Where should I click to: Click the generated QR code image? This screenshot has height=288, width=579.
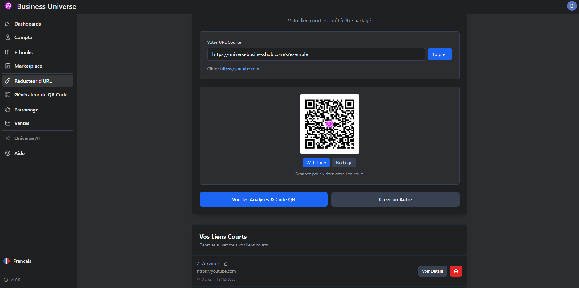[329, 124]
